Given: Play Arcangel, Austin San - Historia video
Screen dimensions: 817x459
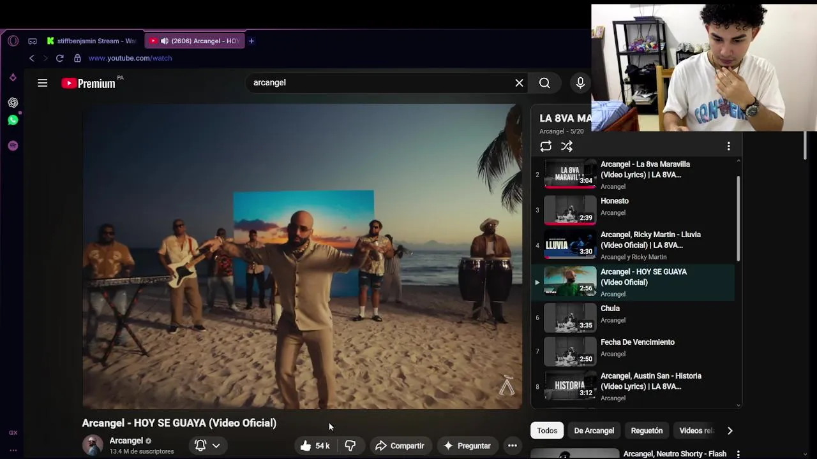Looking at the screenshot, I should (x=633, y=386).
